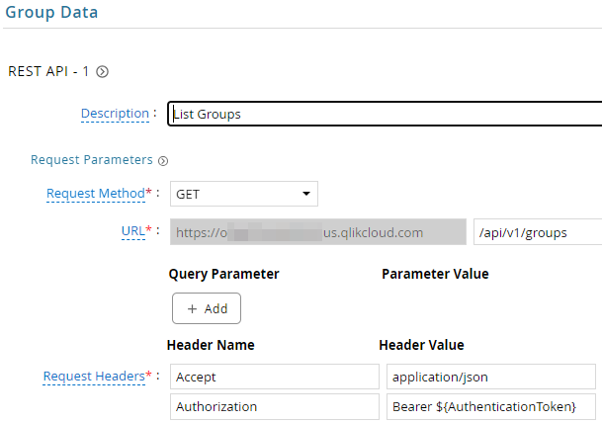The image size is (602, 422).
Task: Open the Request Method GET dropdown
Action: [244, 194]
